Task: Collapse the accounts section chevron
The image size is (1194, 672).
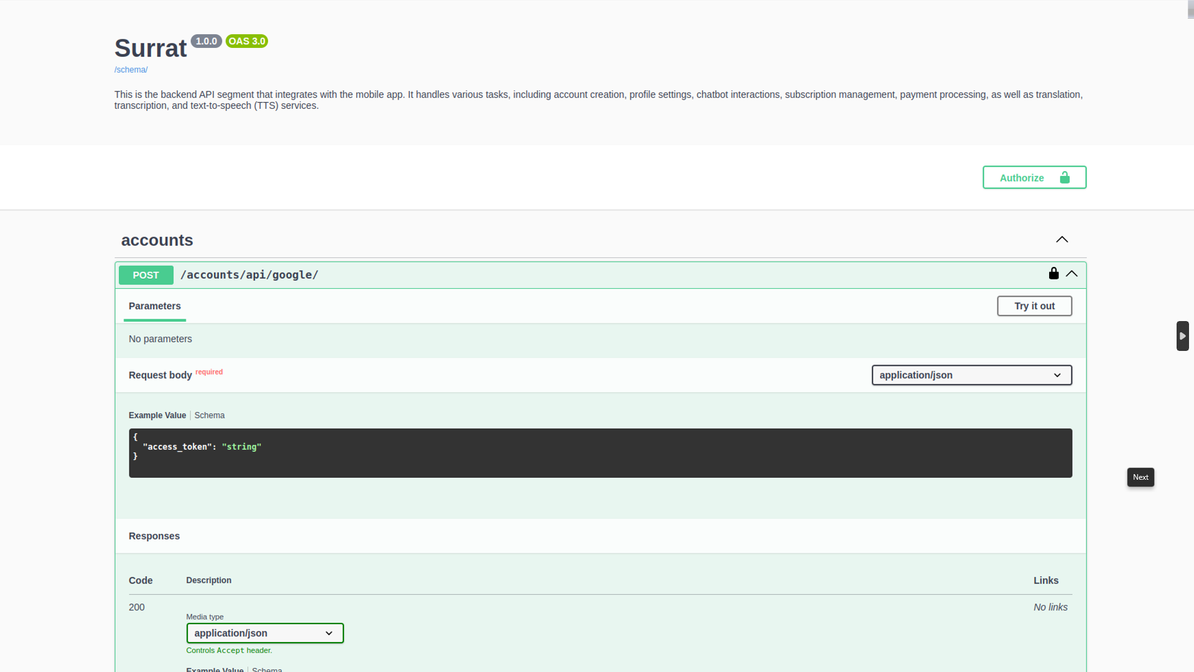Action: [1062, 239]
